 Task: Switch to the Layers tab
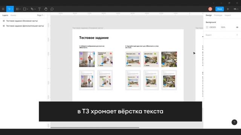click(x=5, y=15)
